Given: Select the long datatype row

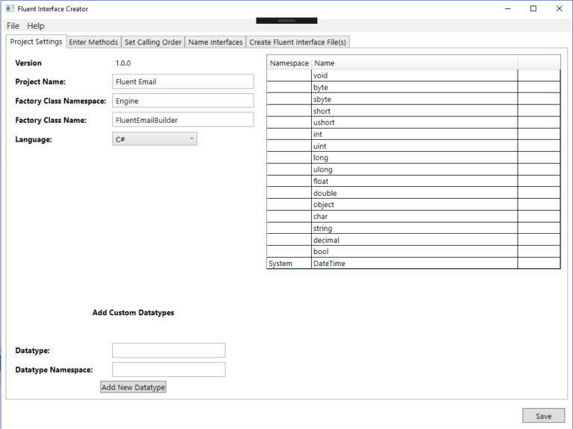Looking at the screenshot, I should click(413, 158).
